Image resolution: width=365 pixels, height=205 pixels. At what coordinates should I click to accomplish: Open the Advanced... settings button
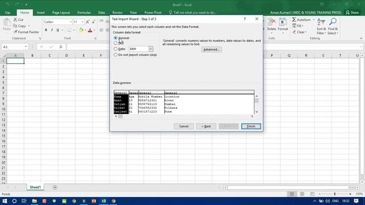212,50
